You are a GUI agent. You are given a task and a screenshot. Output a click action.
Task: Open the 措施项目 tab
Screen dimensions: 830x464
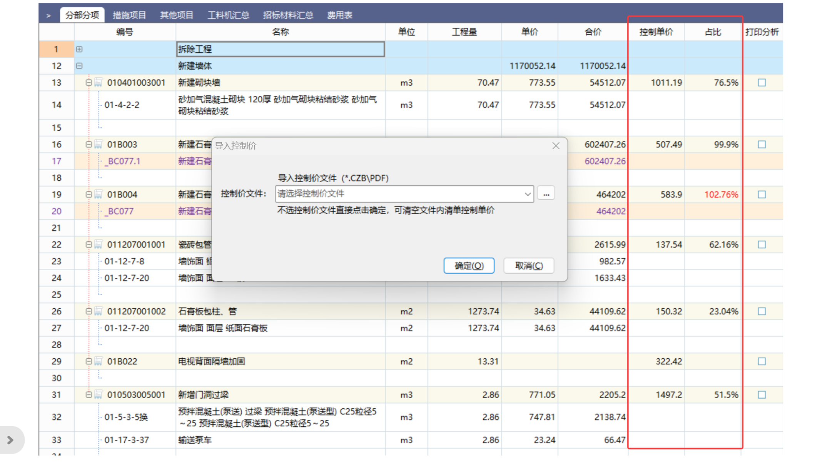tap(129, 15)
